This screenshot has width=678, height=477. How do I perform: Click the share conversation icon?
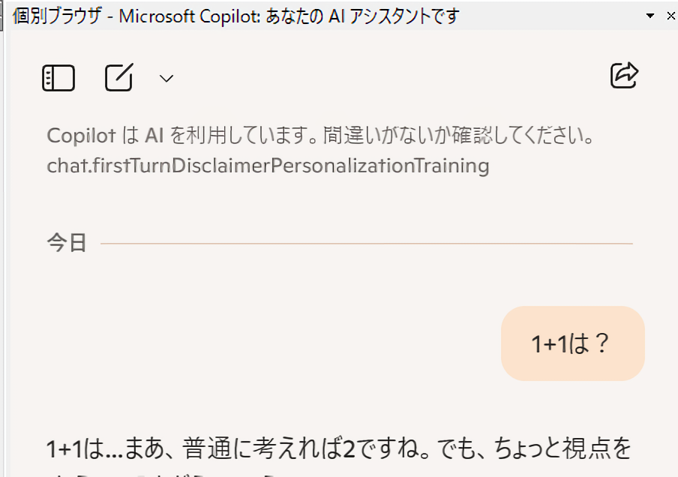click(x=625, y=75)
